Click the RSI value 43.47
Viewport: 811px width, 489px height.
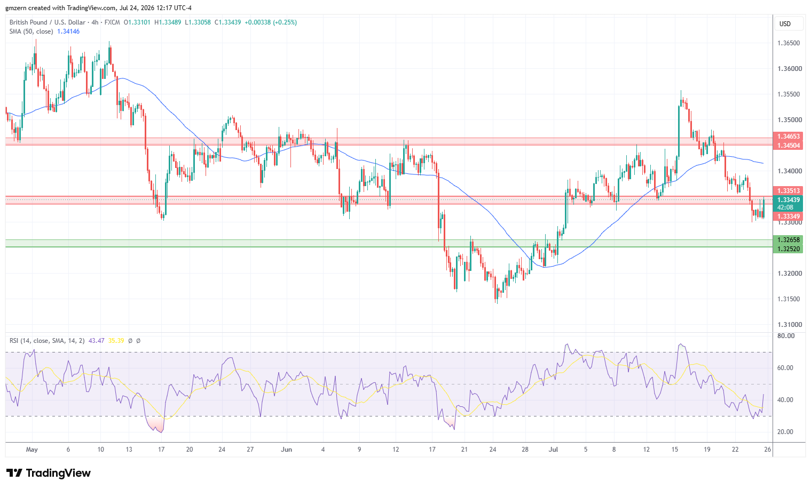(97, 340)
